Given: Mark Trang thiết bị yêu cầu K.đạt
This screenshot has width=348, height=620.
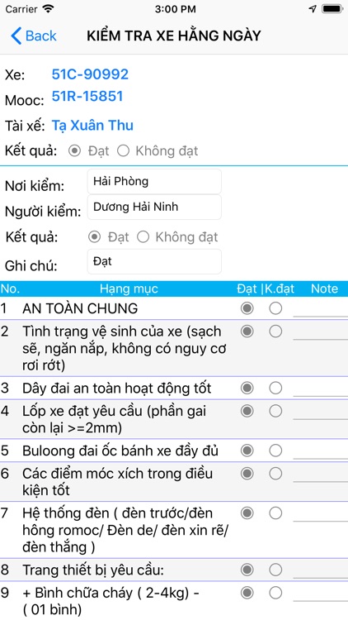Looking at the screenshot, I should 275,570.
